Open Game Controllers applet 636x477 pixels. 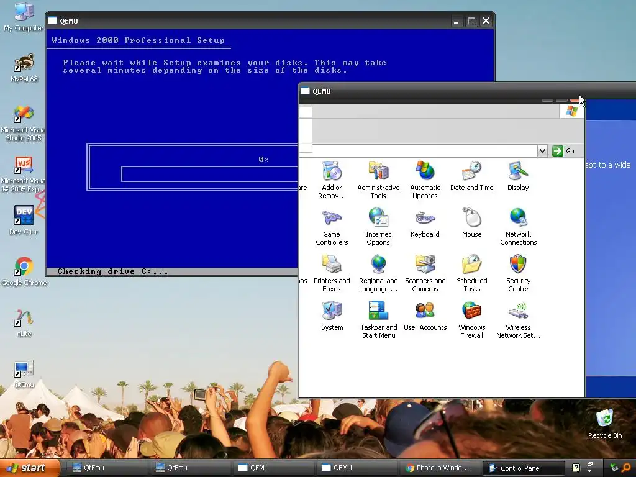[332, 226]
